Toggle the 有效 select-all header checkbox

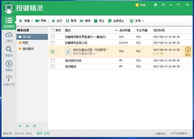[x=53, y=30]
